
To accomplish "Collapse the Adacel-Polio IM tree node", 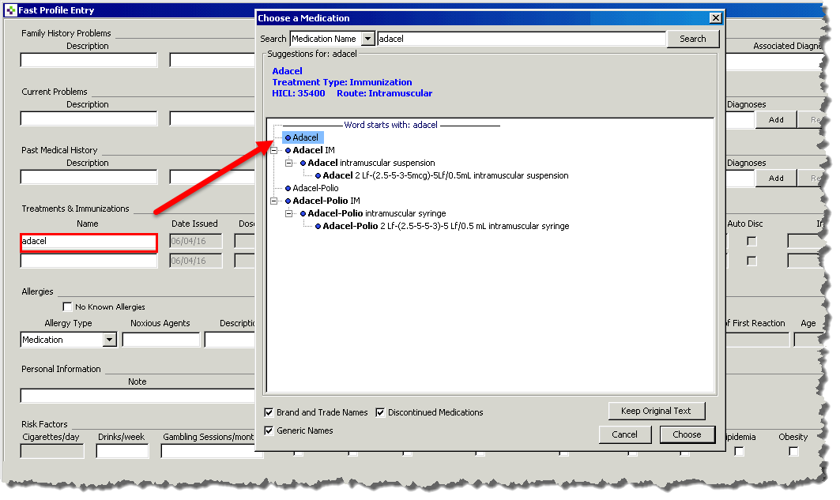I will pyautogui.click(x=273, y=201).
